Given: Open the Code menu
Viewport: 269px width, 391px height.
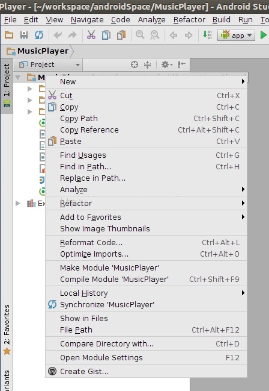Looking at the screenshot, I should pyautogui.click(x=121, y=20).
